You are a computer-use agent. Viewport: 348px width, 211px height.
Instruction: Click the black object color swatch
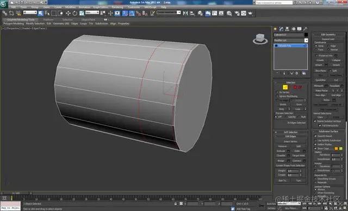306,35
